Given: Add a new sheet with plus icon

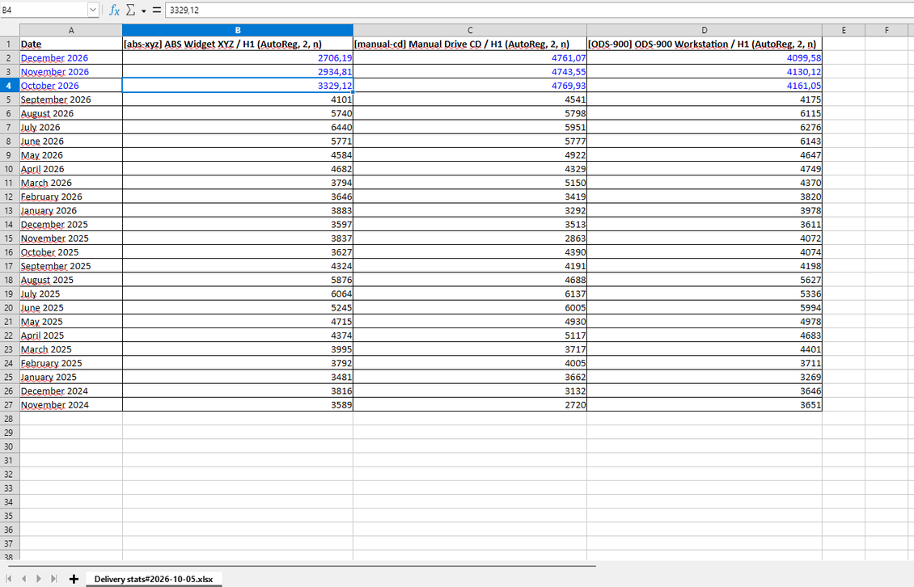Looking at the screenshot, I should point(74,579).
